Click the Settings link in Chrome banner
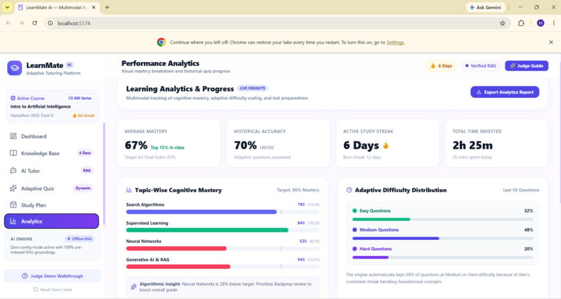Screen dimensions: 561x299 [395, 42]
